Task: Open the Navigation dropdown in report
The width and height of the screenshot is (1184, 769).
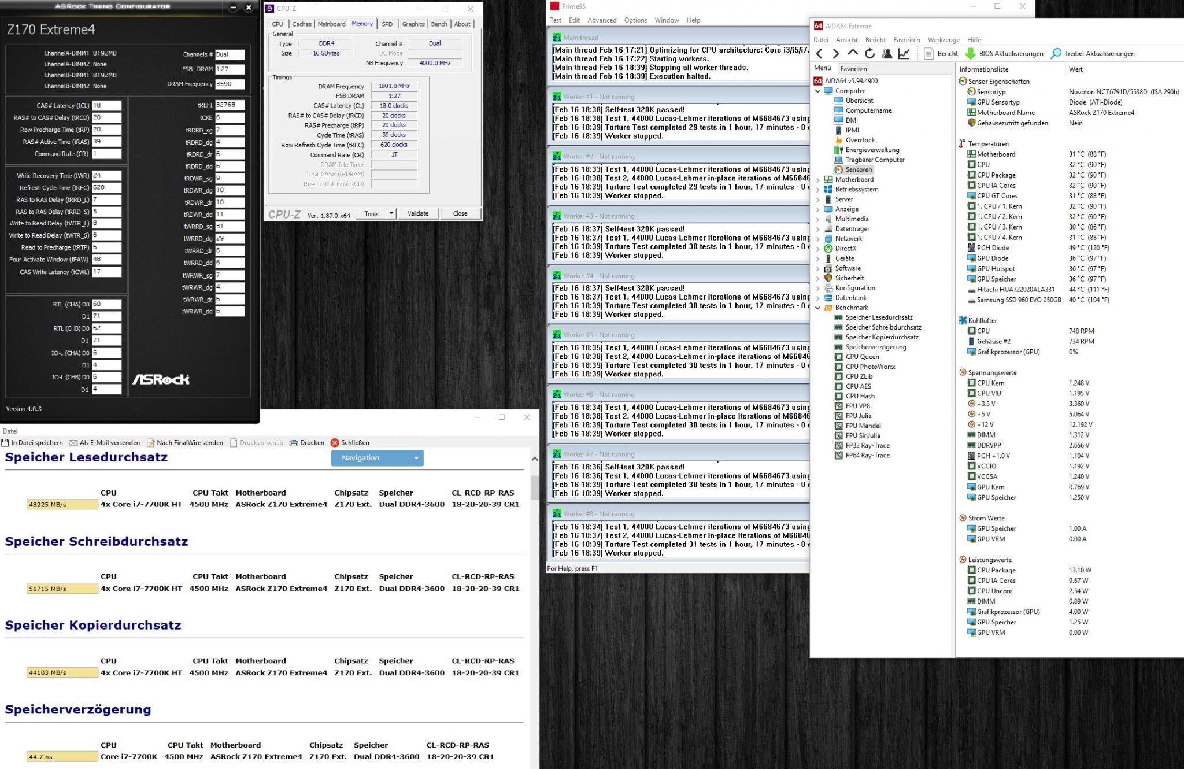Action: pyautogui.click(x=378, y=458)
